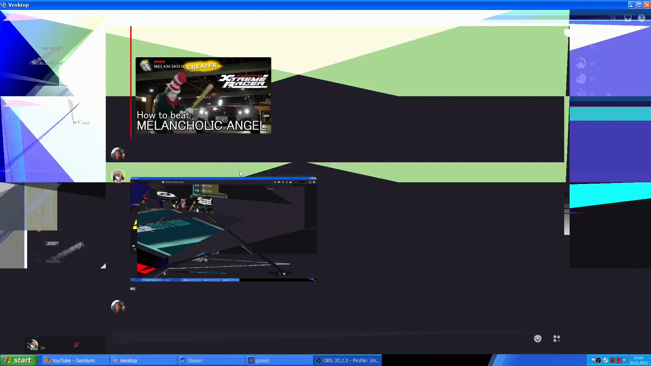Open the emoji picker smiley icon
The height and width of the screenshot is (366, 651).
(537, 339)
